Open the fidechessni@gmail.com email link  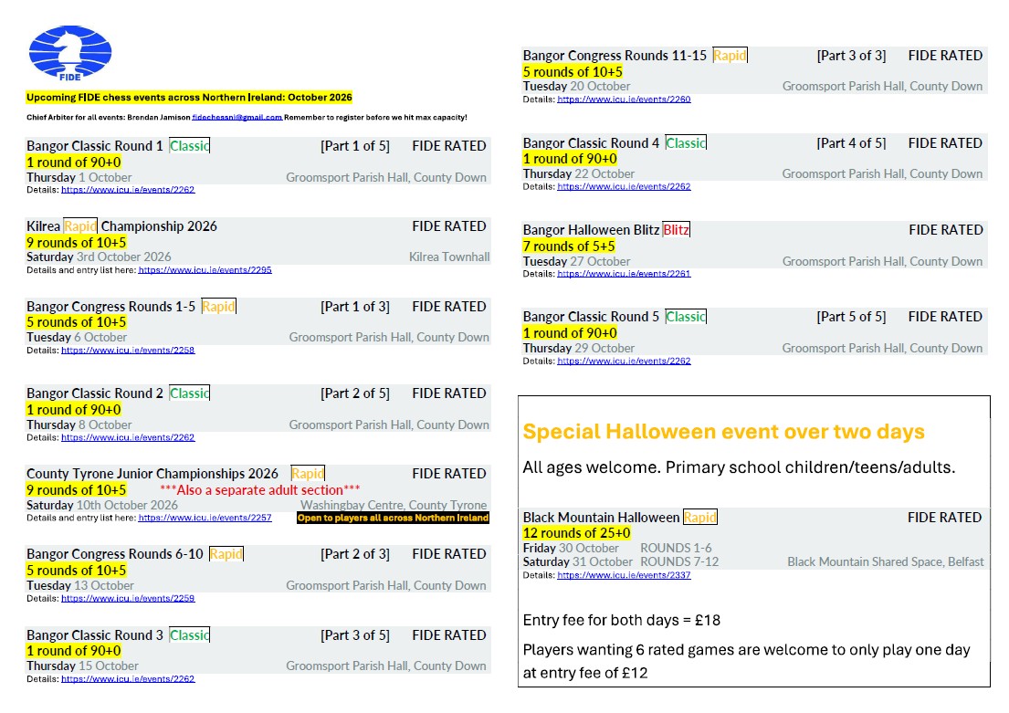(x=236, y=117)
